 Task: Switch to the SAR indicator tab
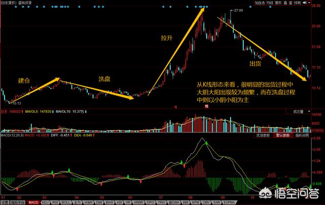[217, 202]
